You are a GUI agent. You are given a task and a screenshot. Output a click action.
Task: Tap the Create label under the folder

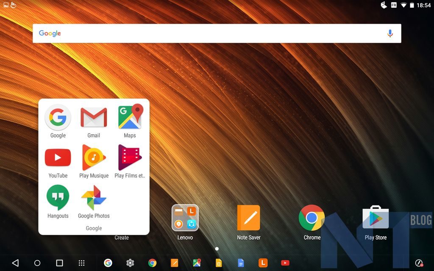pyautogui.click(x=122, y=238)
